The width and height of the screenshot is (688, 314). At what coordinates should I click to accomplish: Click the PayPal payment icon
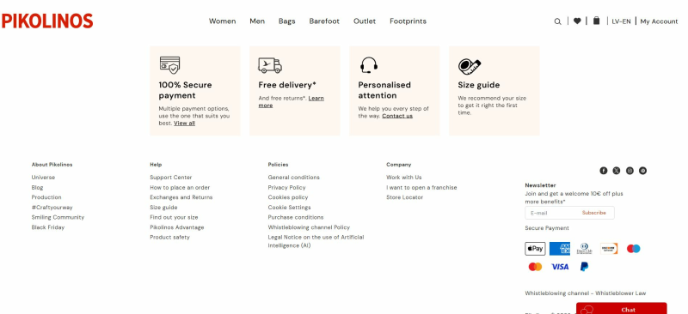click(585, 267)
